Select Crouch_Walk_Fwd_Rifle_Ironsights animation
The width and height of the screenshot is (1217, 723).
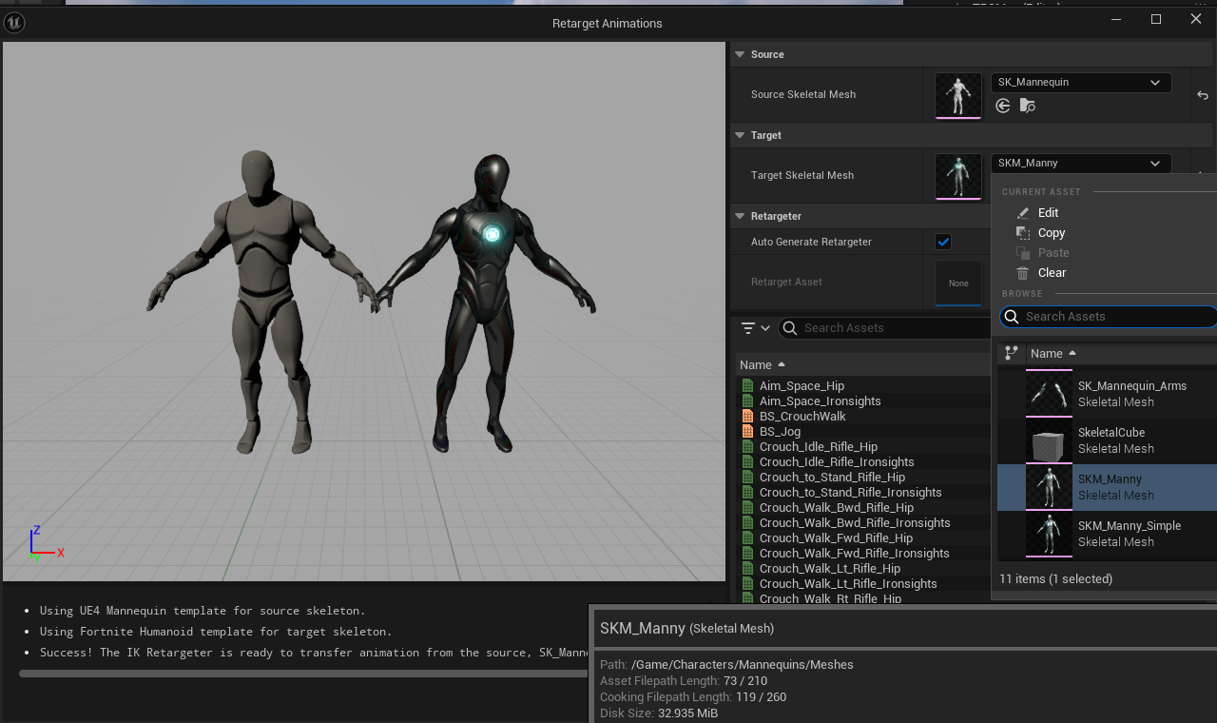(854, 553)
